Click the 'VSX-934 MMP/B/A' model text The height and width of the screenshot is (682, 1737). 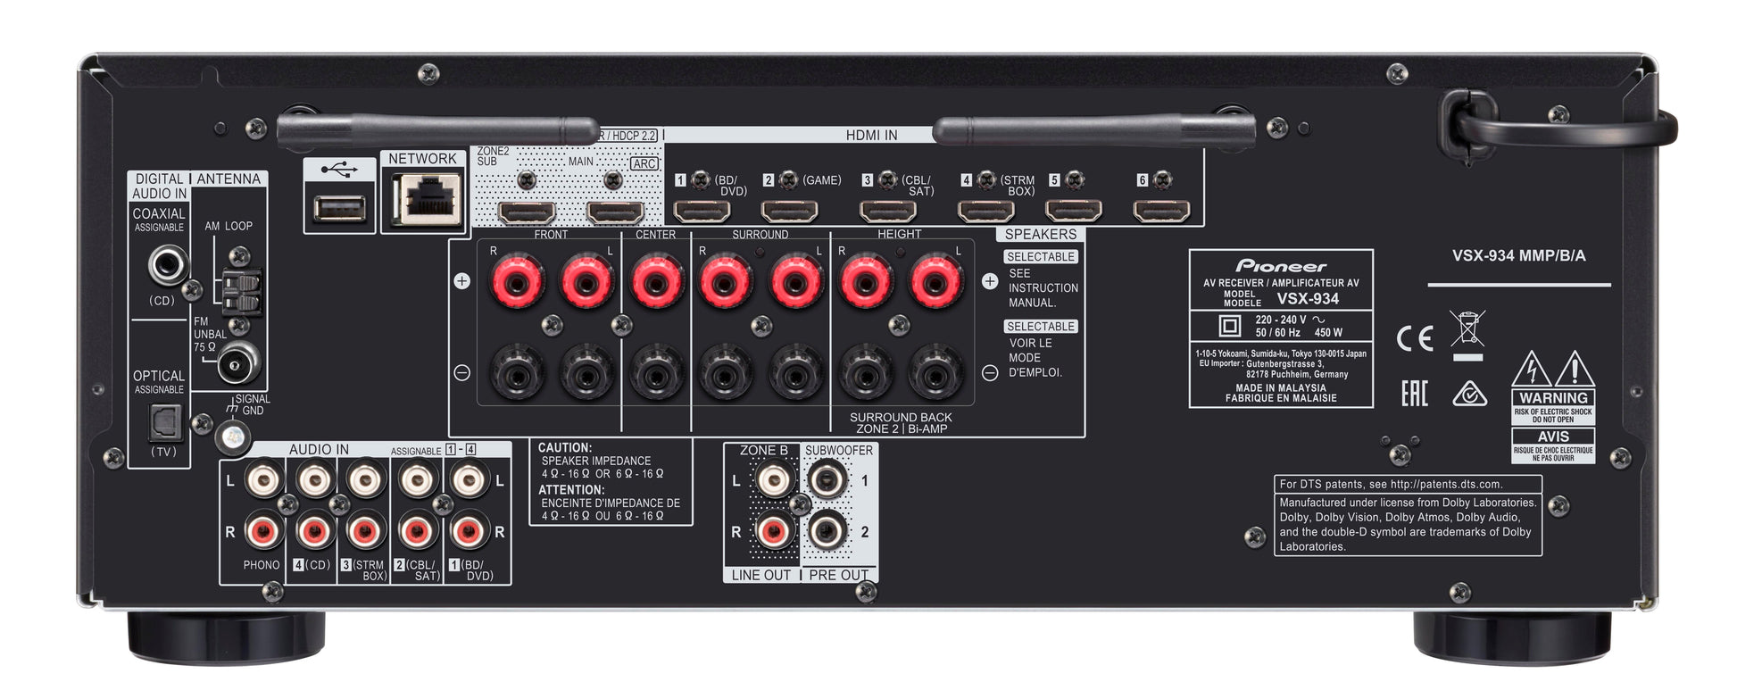pos(1518,255)
